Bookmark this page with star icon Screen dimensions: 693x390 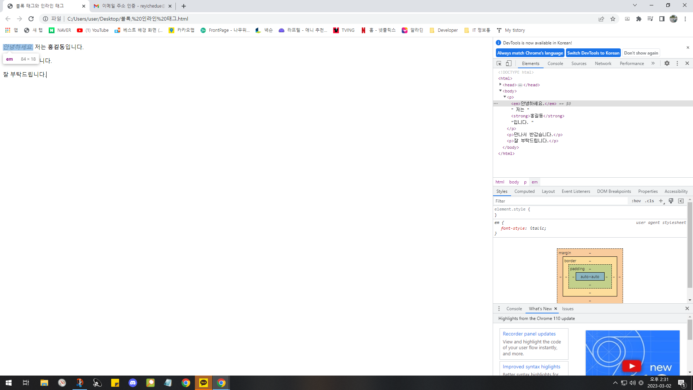pyautogui.click(x=613, y=19)
